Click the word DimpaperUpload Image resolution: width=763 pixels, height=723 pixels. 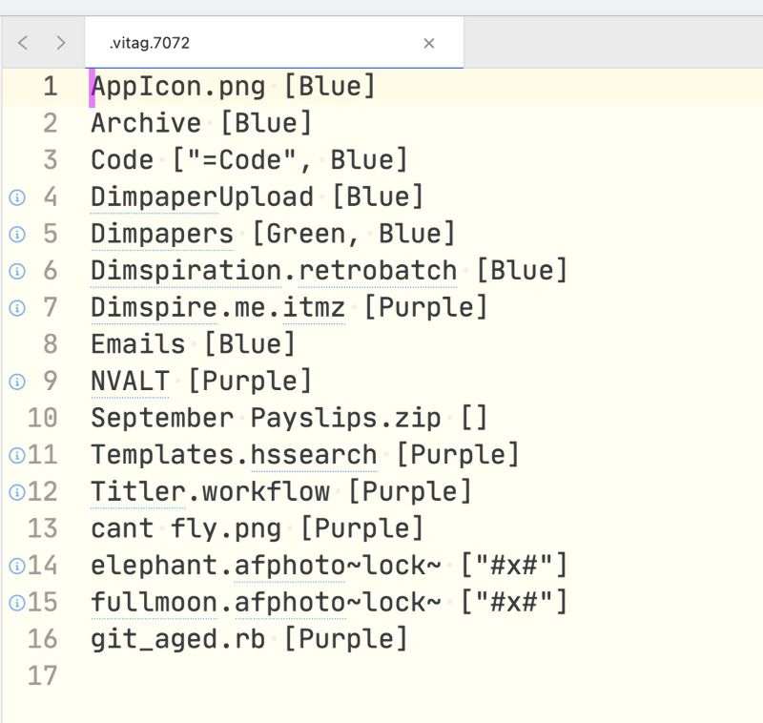pos(202,197)
